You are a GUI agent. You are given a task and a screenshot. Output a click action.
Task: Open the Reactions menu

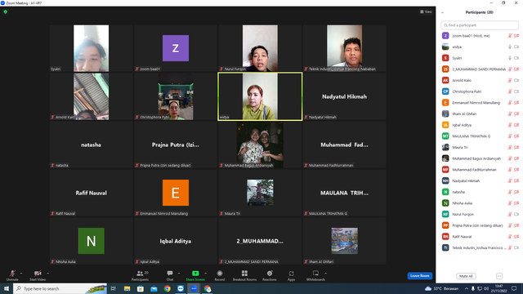click(270, 275)
